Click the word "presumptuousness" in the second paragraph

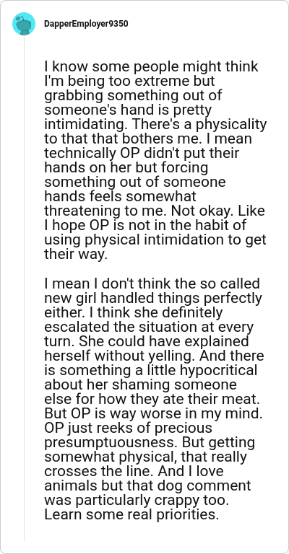click(x=111, y=443)
